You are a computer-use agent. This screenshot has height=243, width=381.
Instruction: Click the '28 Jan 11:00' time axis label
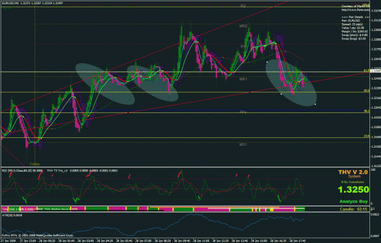201,241
